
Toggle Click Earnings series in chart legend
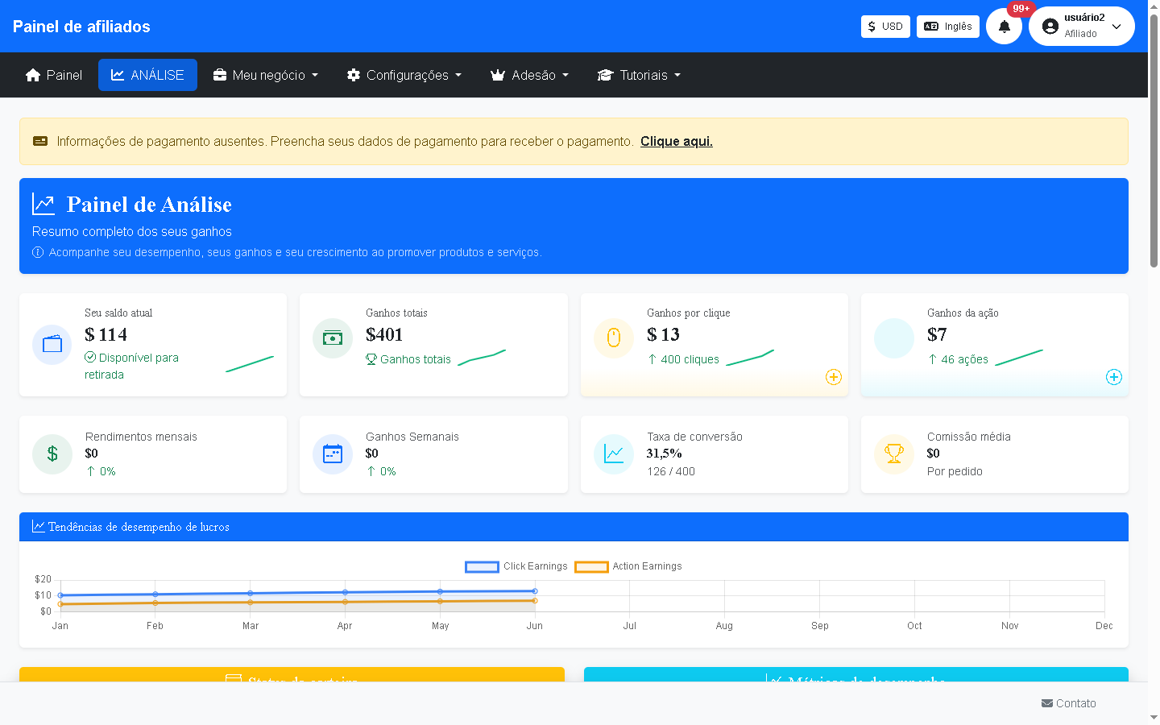[516, 566]
